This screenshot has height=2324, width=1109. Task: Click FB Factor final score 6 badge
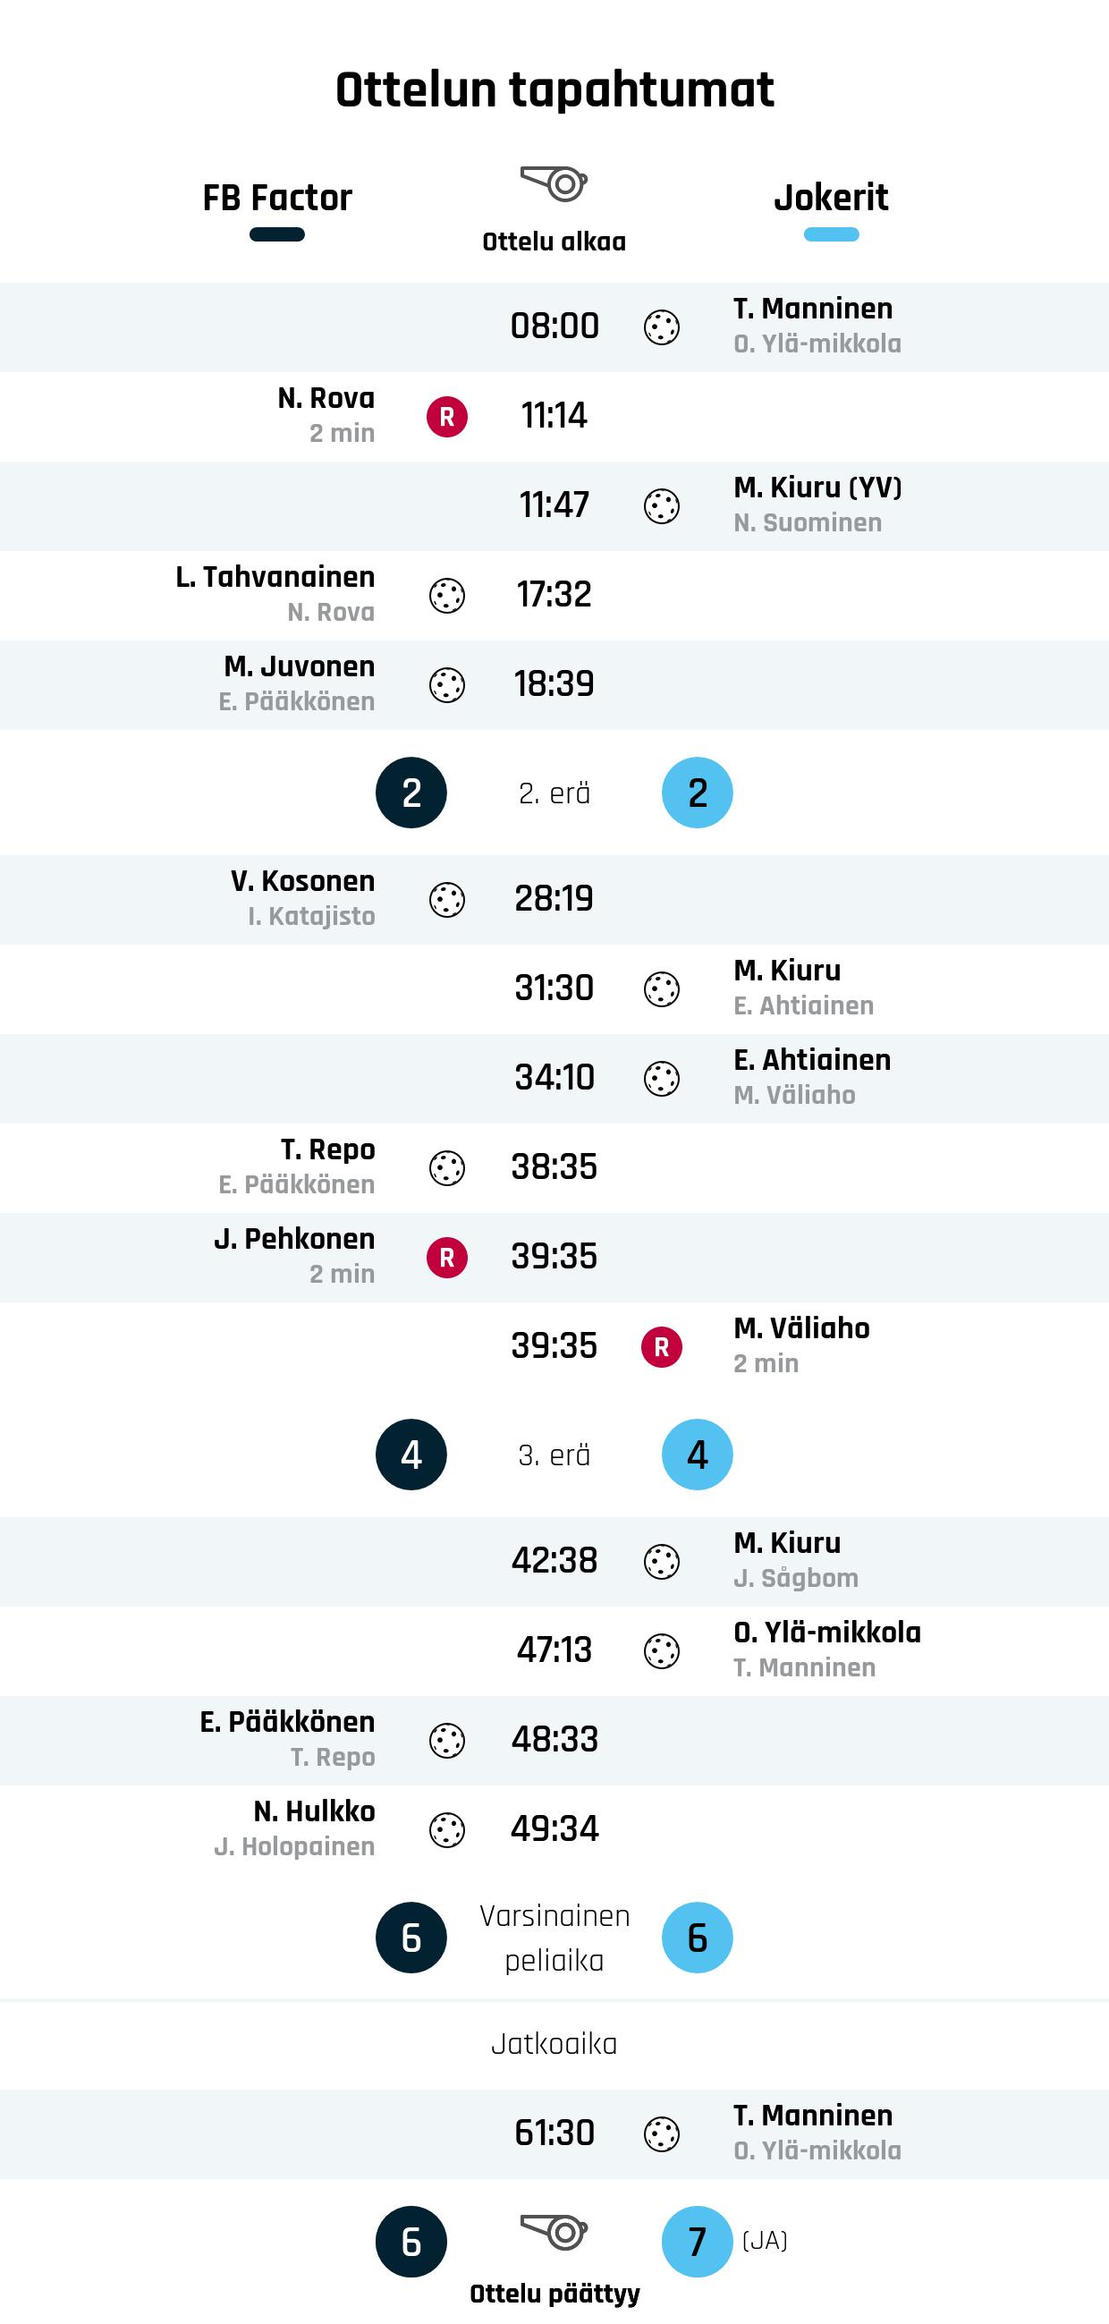pos(411,2242)
